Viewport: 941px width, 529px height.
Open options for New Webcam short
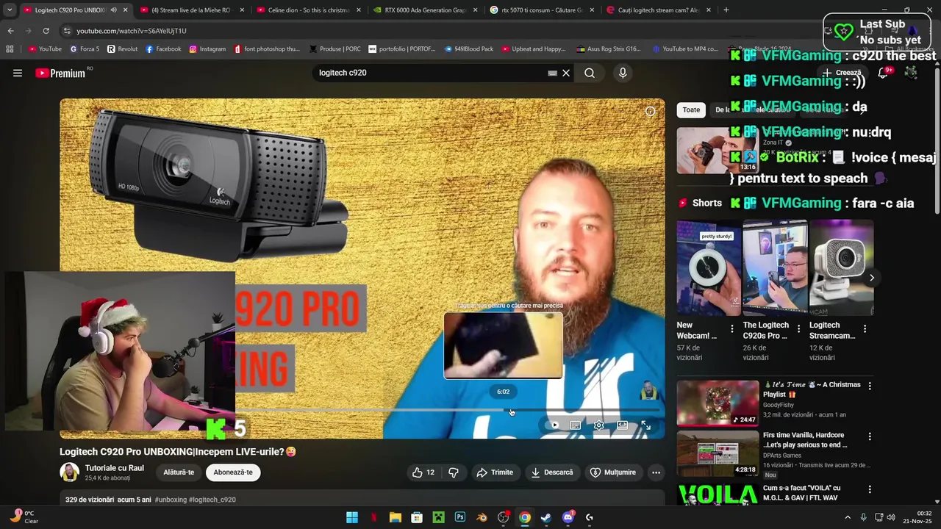click(731, 329)
